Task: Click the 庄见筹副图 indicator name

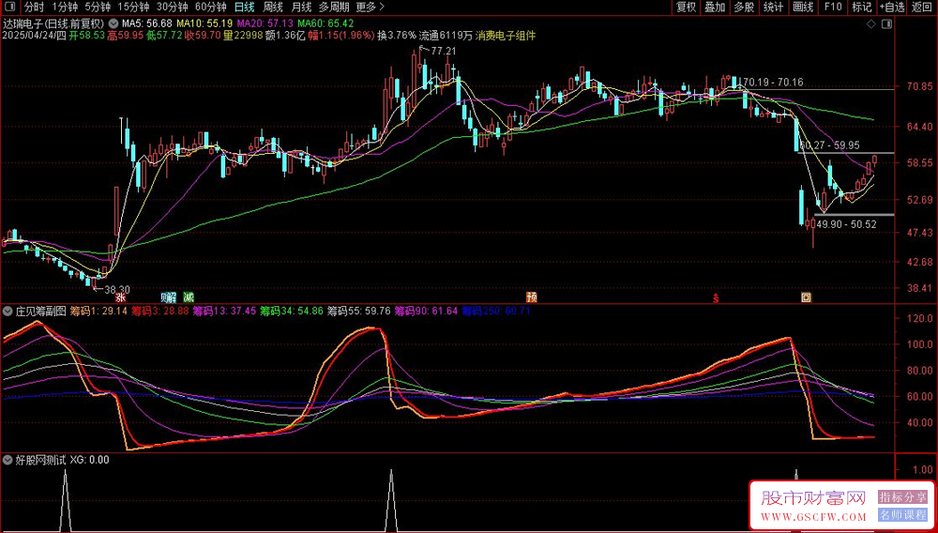Action: click(x=40, y=311)
